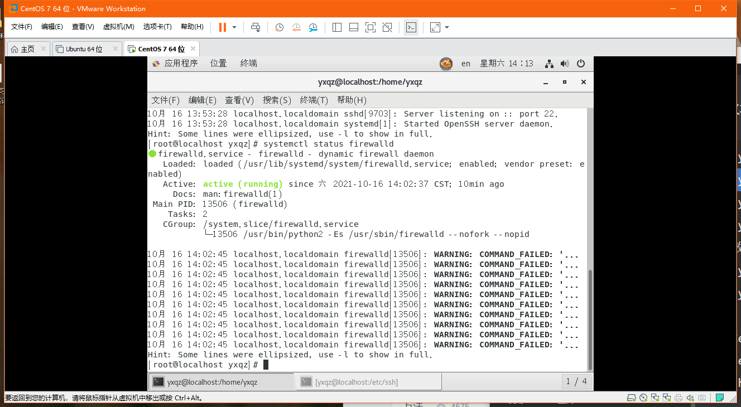
Task: Close the yxqz terminal window
Action: coord(584,82)
